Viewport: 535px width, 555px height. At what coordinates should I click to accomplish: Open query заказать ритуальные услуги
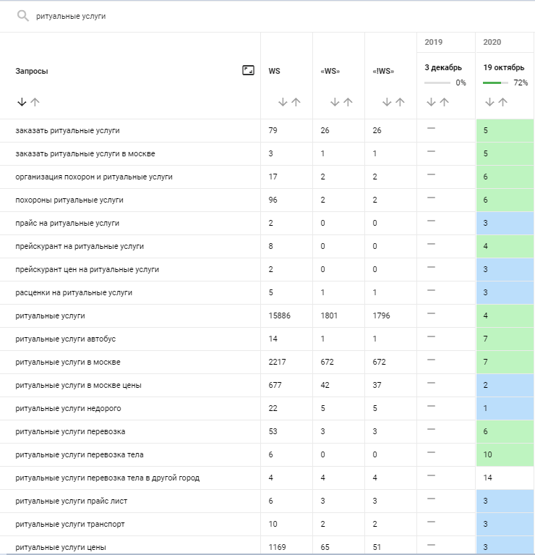[67, 131]
